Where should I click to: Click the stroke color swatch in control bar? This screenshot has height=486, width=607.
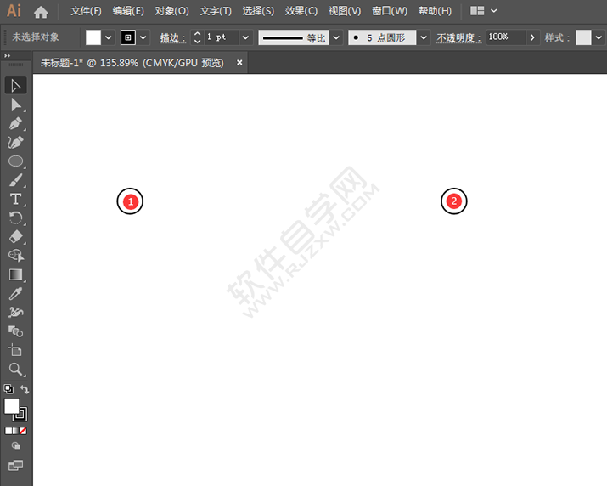point(128,37)
